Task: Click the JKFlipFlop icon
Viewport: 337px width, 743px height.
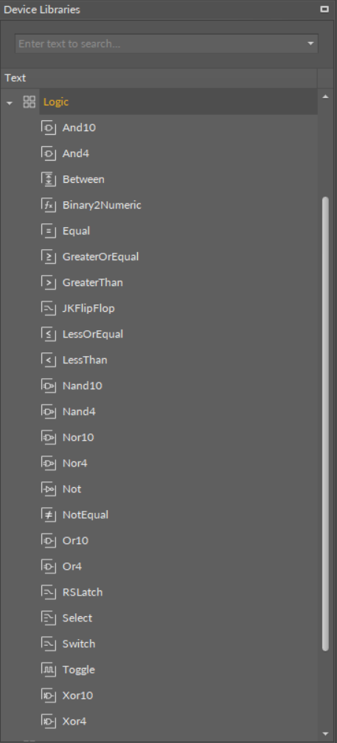Action: [49, 308]
